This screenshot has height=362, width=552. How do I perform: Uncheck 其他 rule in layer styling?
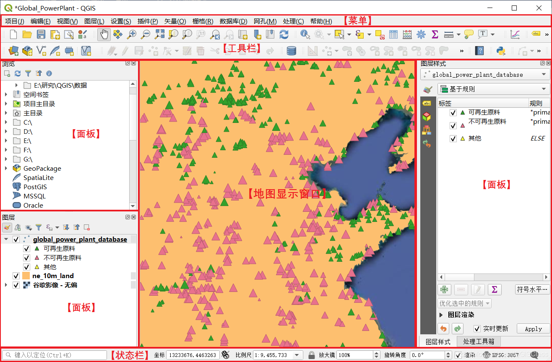point(453,138)
